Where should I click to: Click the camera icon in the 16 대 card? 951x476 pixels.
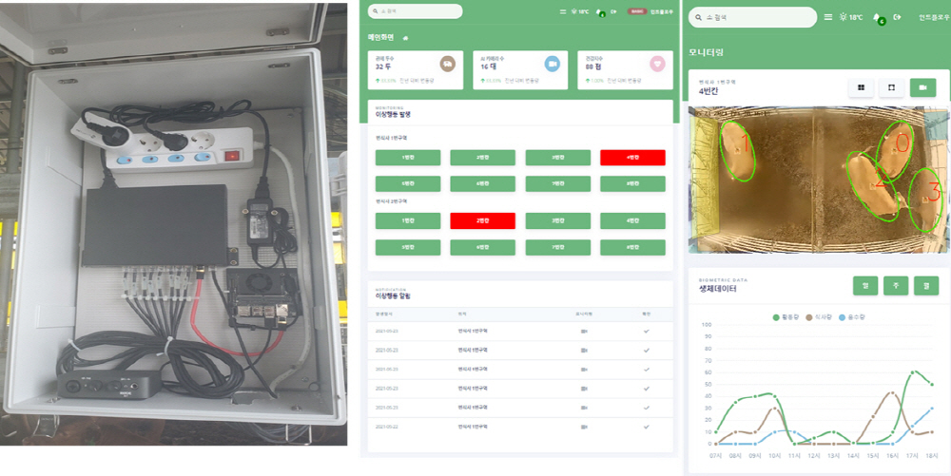click(552, 64)
